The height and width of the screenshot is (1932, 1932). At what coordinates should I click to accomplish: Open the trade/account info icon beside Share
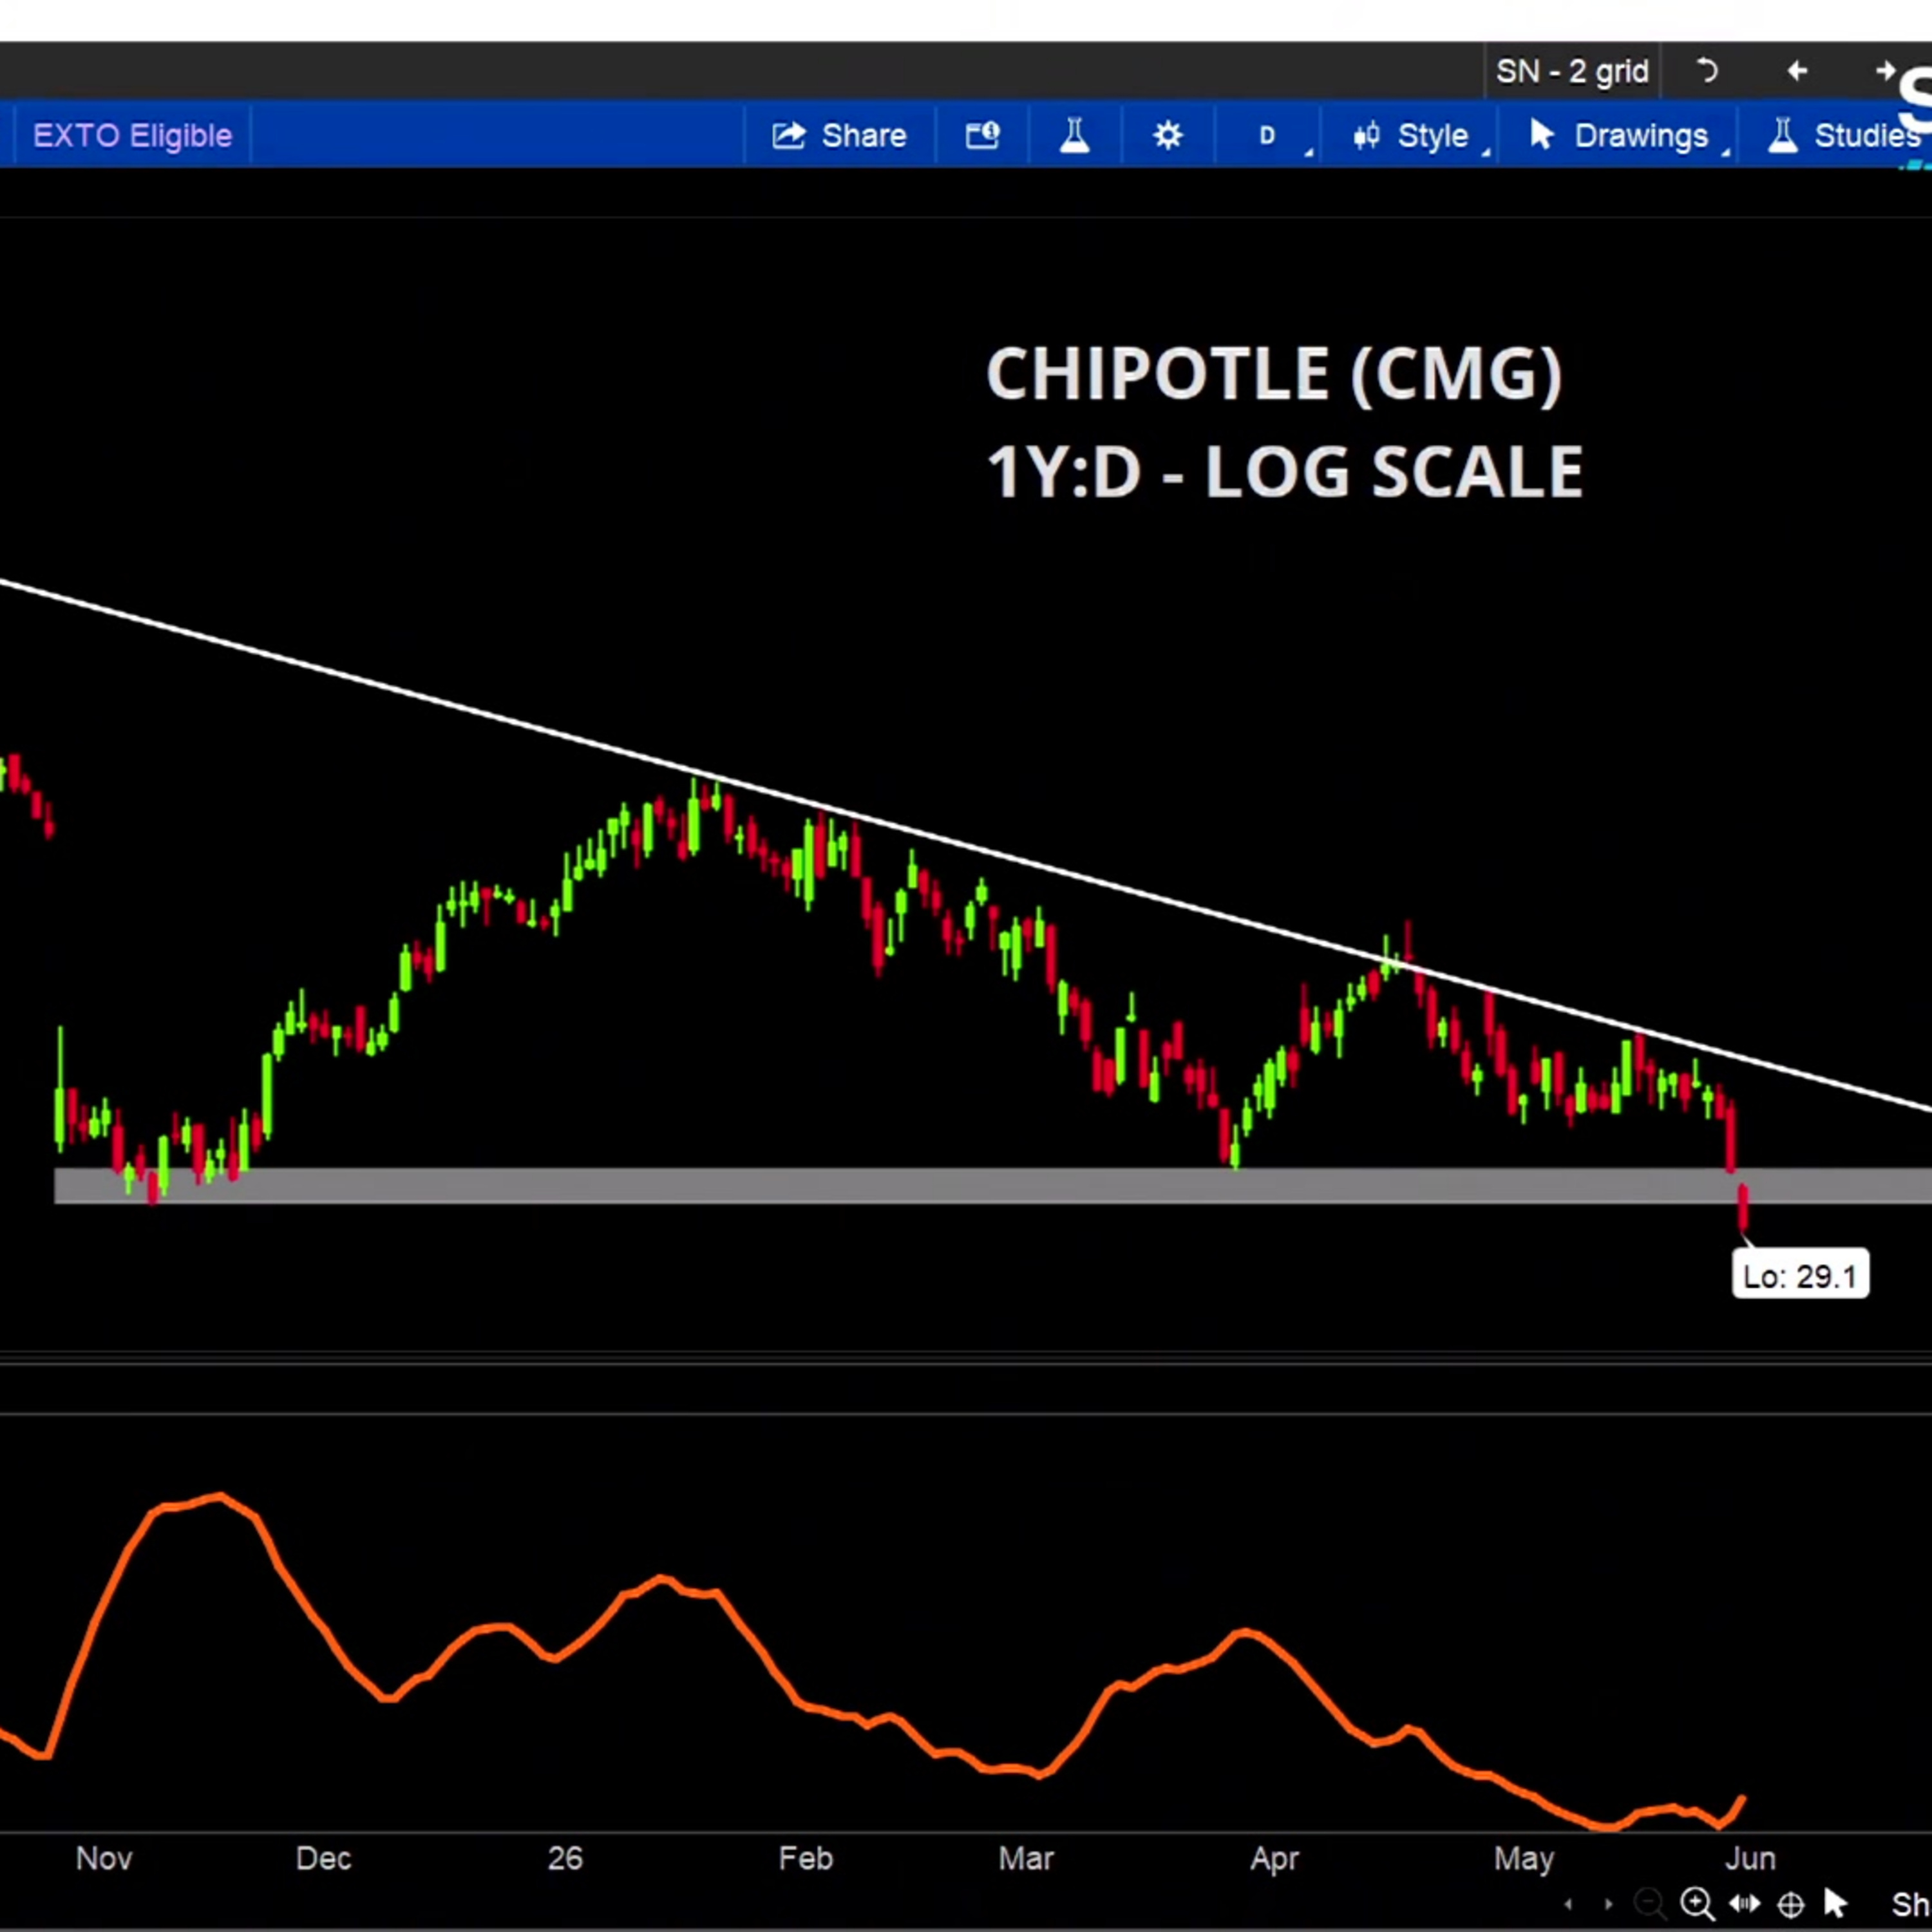(x=982, y=135)
